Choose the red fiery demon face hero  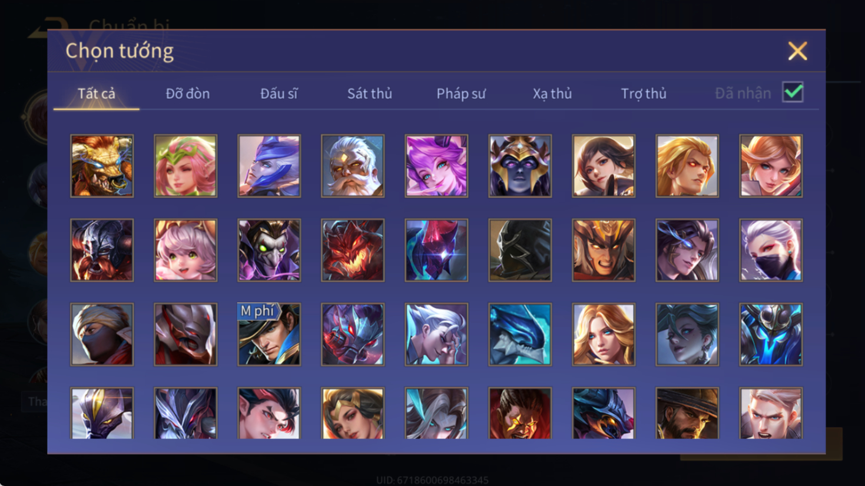point(353,250)
